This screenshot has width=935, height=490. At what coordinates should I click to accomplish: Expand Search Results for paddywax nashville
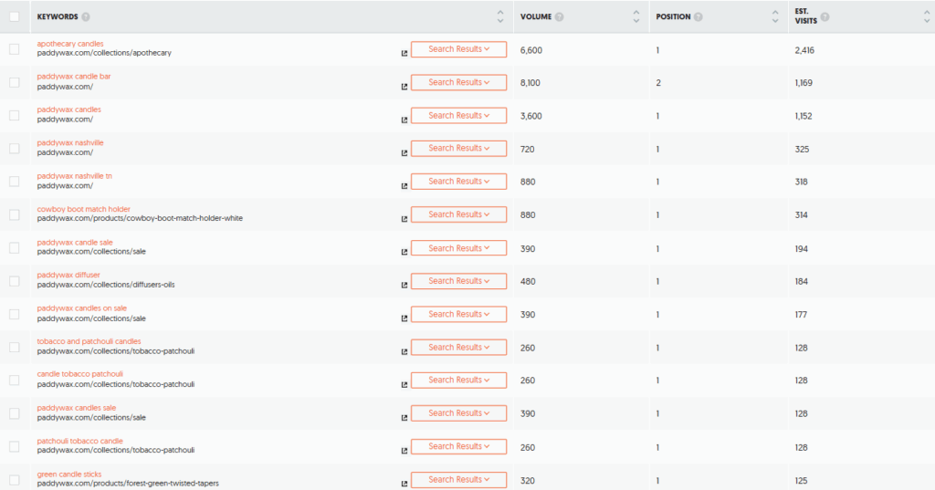(x=458, y=149)
